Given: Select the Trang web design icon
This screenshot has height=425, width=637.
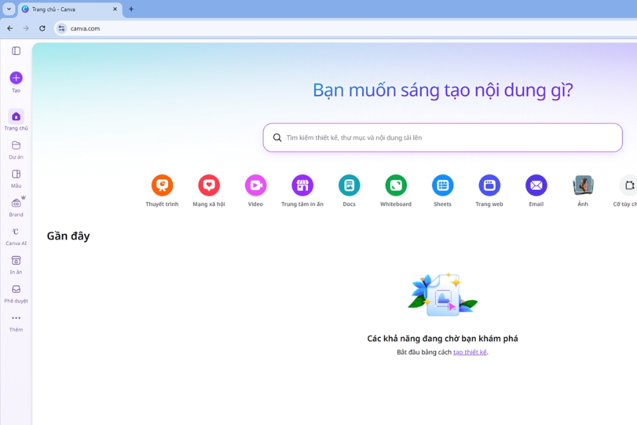Looking at the screenshot, I should (x=489, y=187).
